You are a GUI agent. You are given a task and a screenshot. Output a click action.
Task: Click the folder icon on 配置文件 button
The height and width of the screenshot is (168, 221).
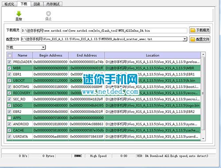[193, 39]
